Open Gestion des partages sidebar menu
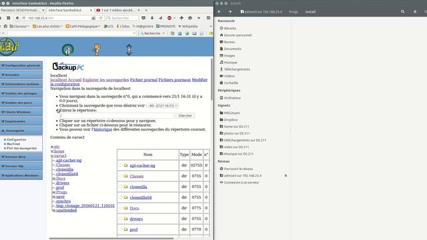Screen dimensions: 427x240 pos(21,93)
